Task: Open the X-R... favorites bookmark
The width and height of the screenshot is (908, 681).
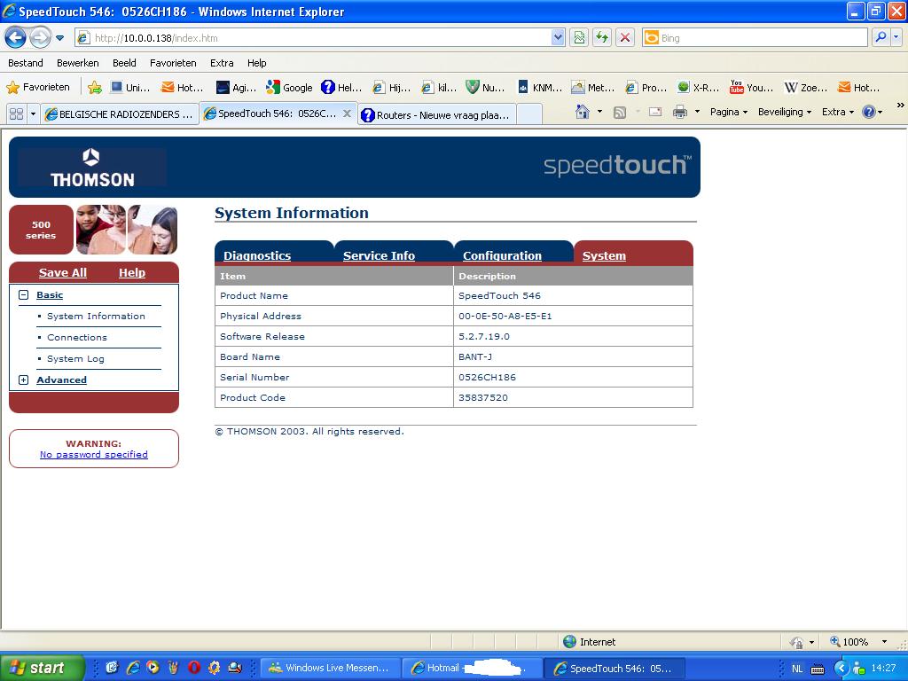Action: click(699, 88)
